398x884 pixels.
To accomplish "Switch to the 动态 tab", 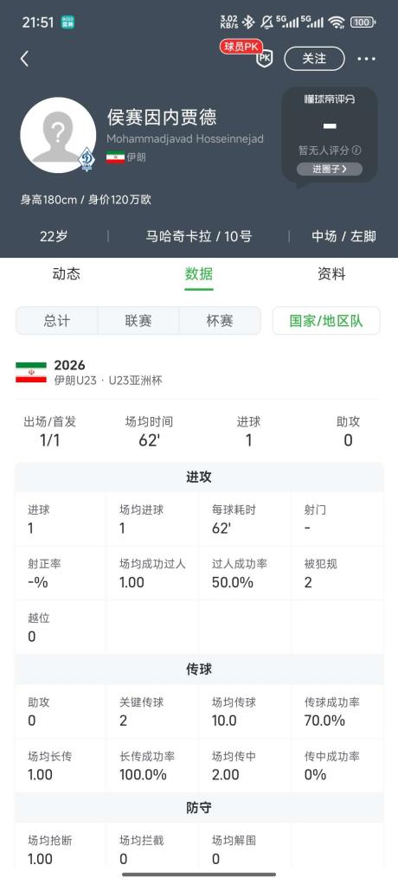I will coord(67,274).
